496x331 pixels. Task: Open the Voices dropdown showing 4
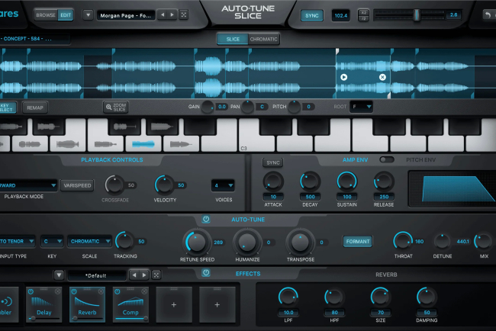click(223, 185)
